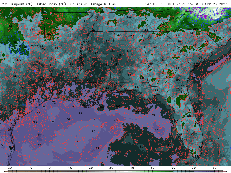
Task: Click the "73" dewpoint value on the map
Action: (x=116, y=120)
